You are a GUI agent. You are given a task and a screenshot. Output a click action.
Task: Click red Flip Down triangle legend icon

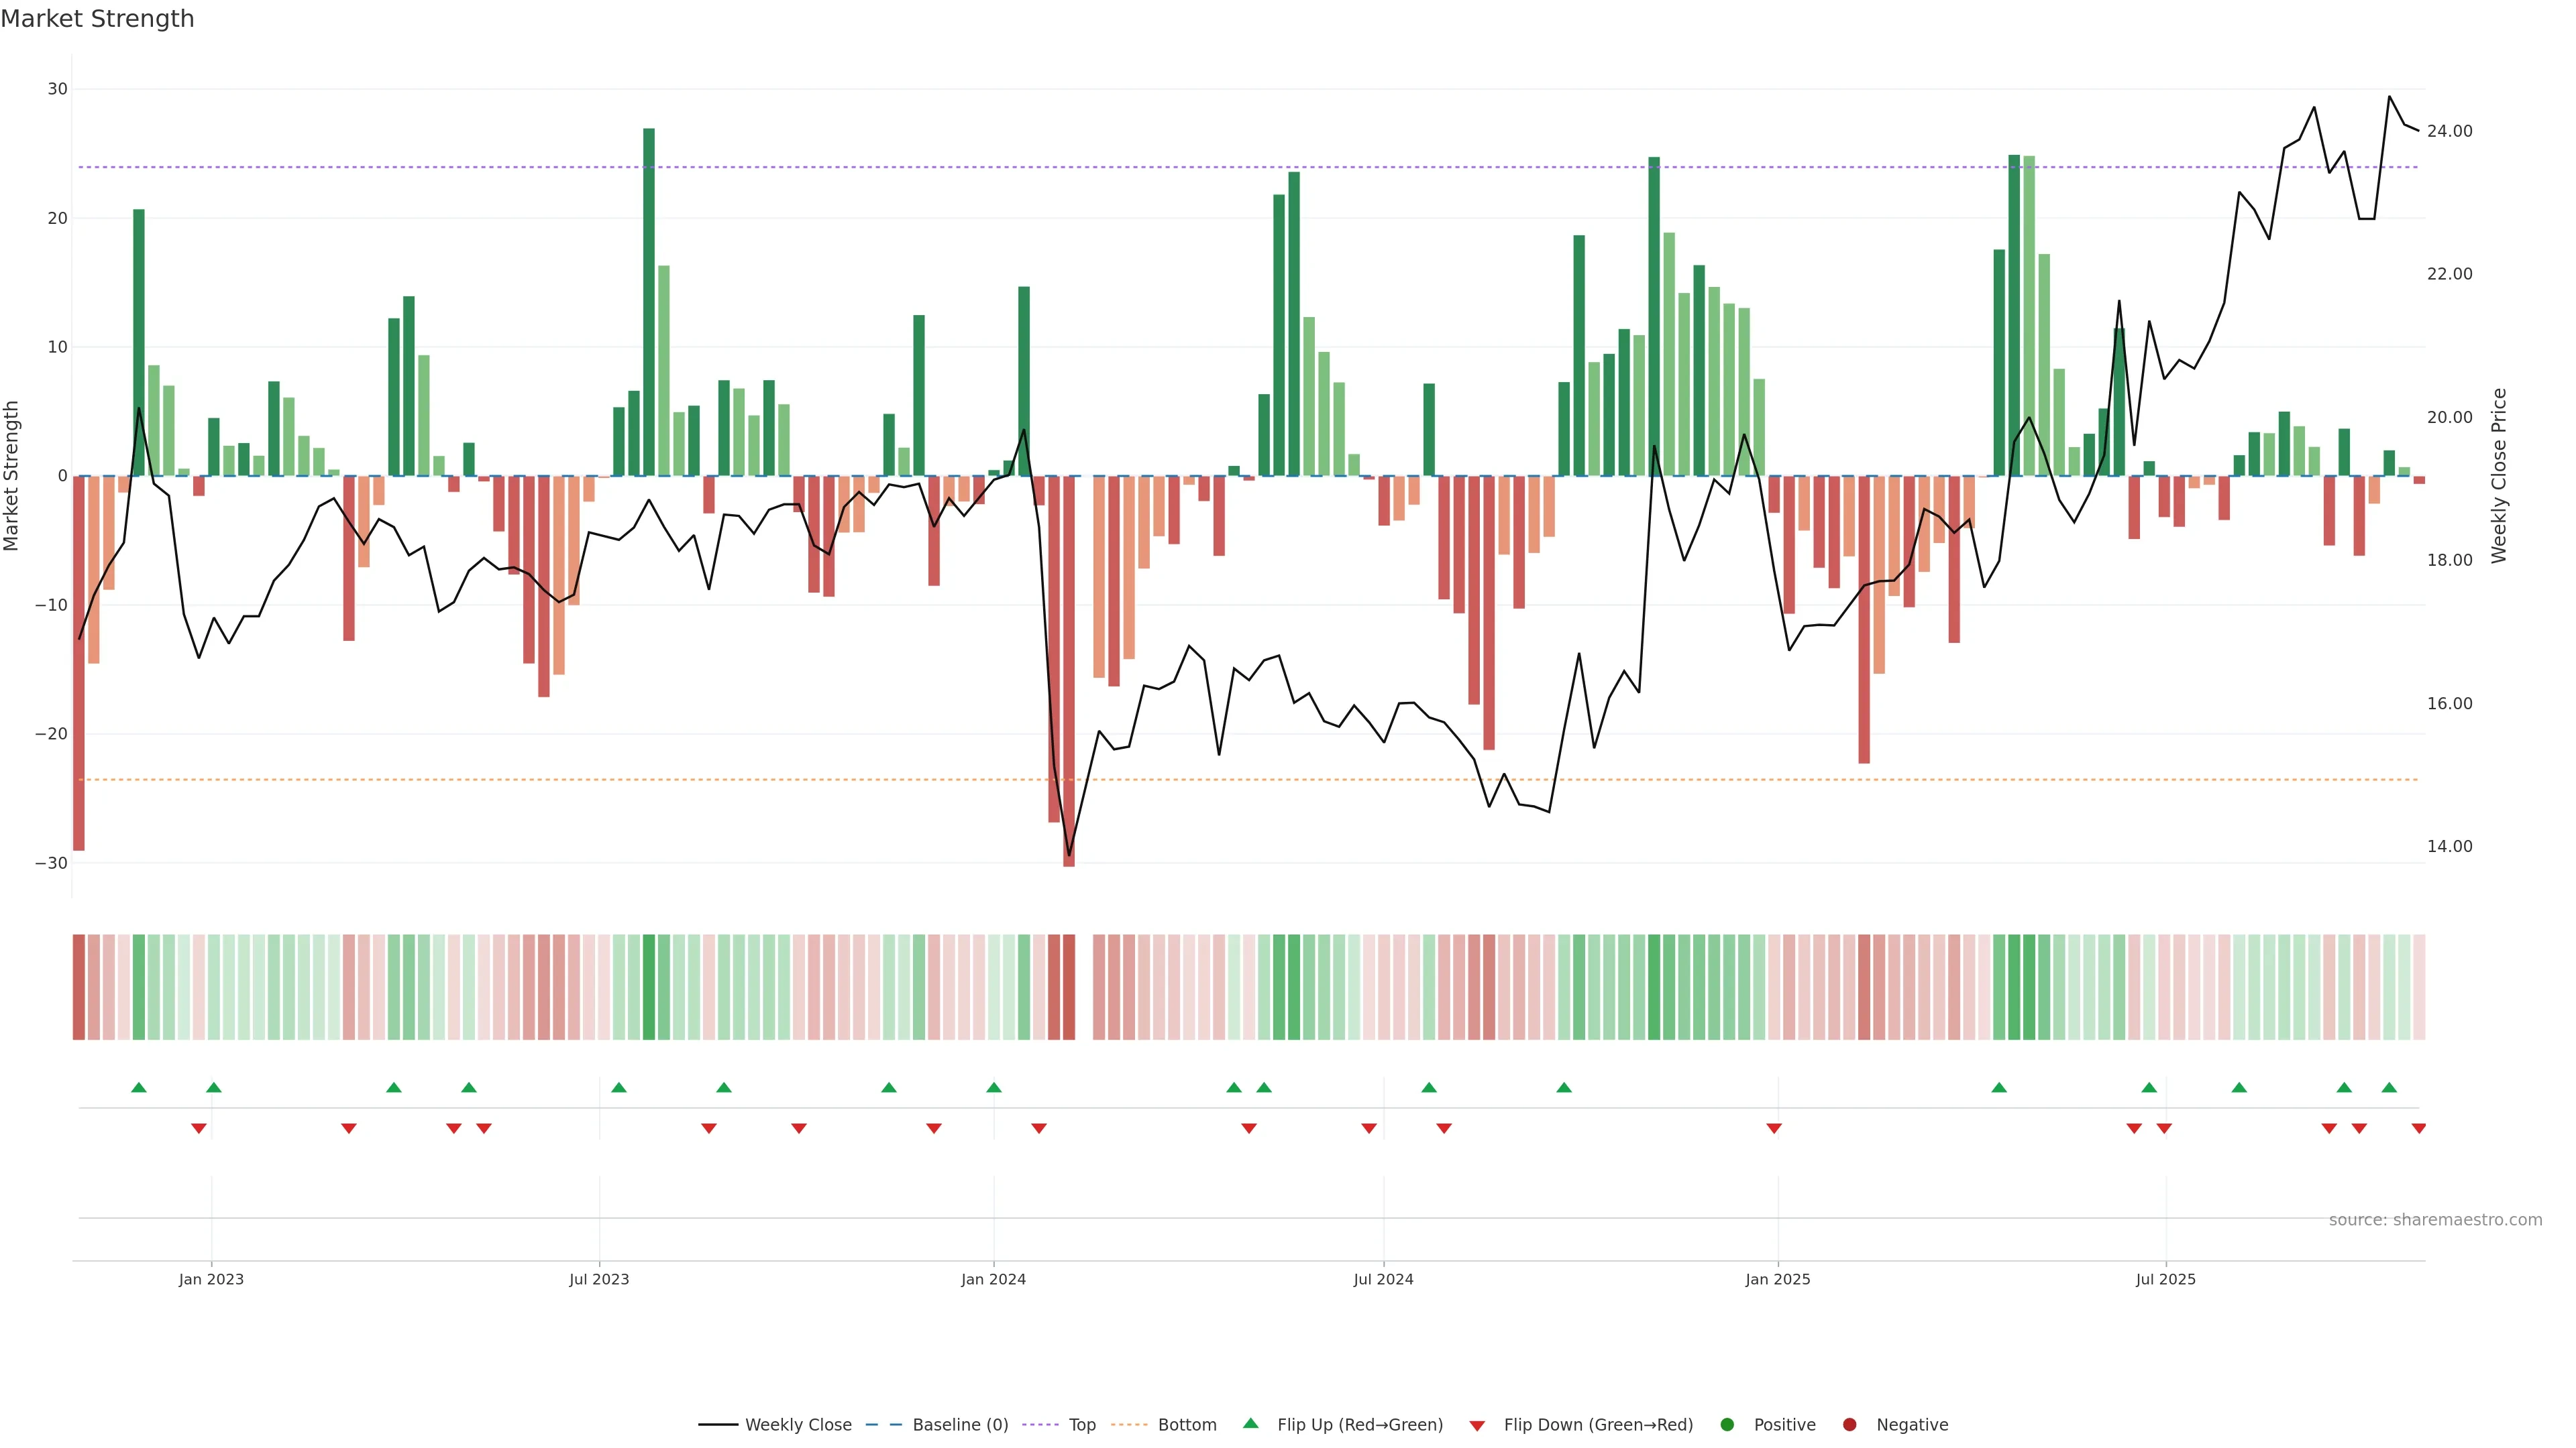point(1477,1426)
